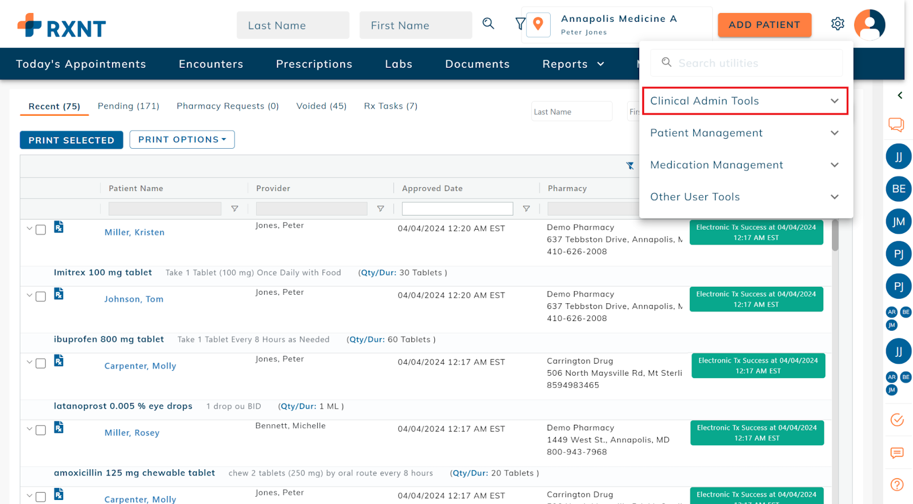Viewport: 913px width, 504px height.
Task: Tick the checkbox for Johnson, Tom
Action: 41,296
